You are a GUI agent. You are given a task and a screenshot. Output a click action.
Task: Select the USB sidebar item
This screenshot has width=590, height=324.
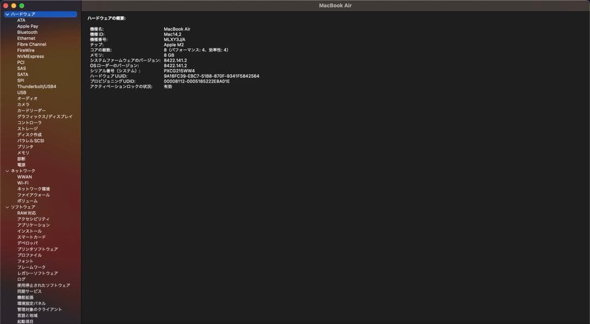[x=21, y=92]
